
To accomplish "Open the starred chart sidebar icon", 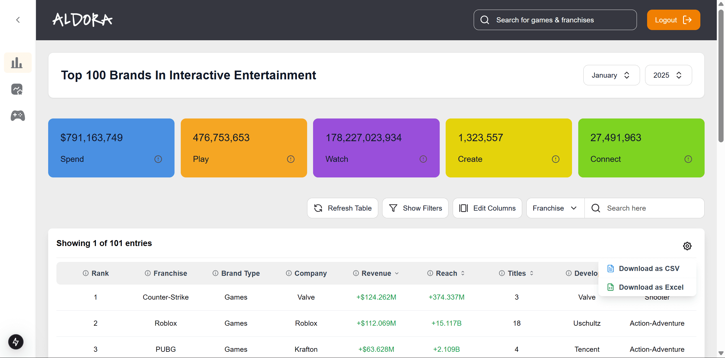I will coord(17,89).
